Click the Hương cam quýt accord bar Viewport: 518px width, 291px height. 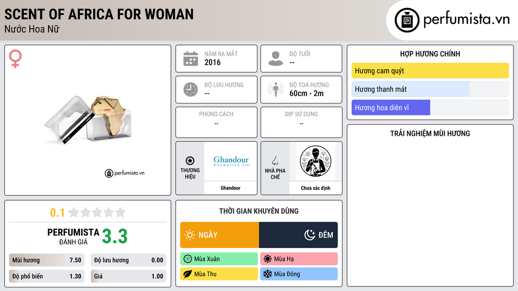[x=430, y=71]
